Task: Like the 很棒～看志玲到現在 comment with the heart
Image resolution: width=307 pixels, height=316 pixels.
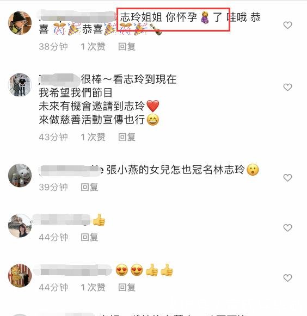Action: tap(287, 87)
